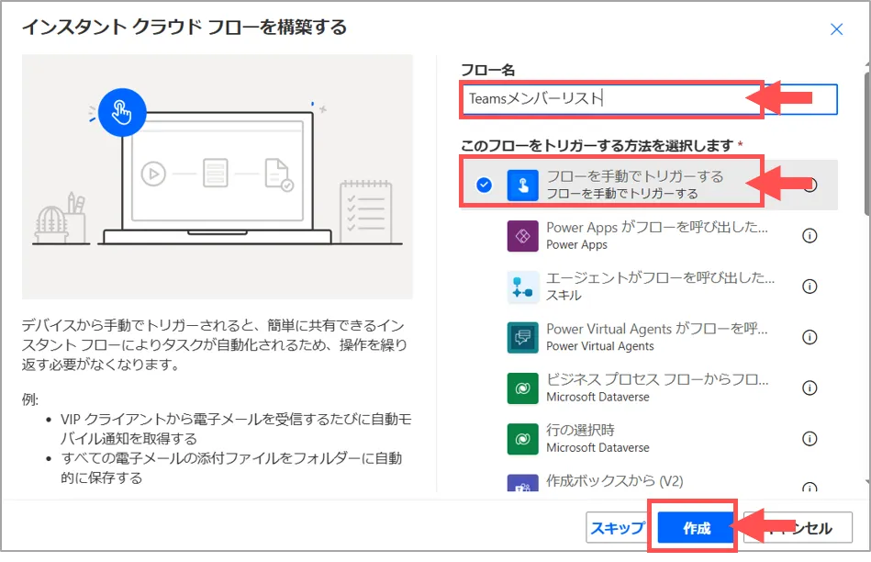The image size is (871, 562).
Task: Show info for business process flow trigger
Action: [x=810, y=388]
